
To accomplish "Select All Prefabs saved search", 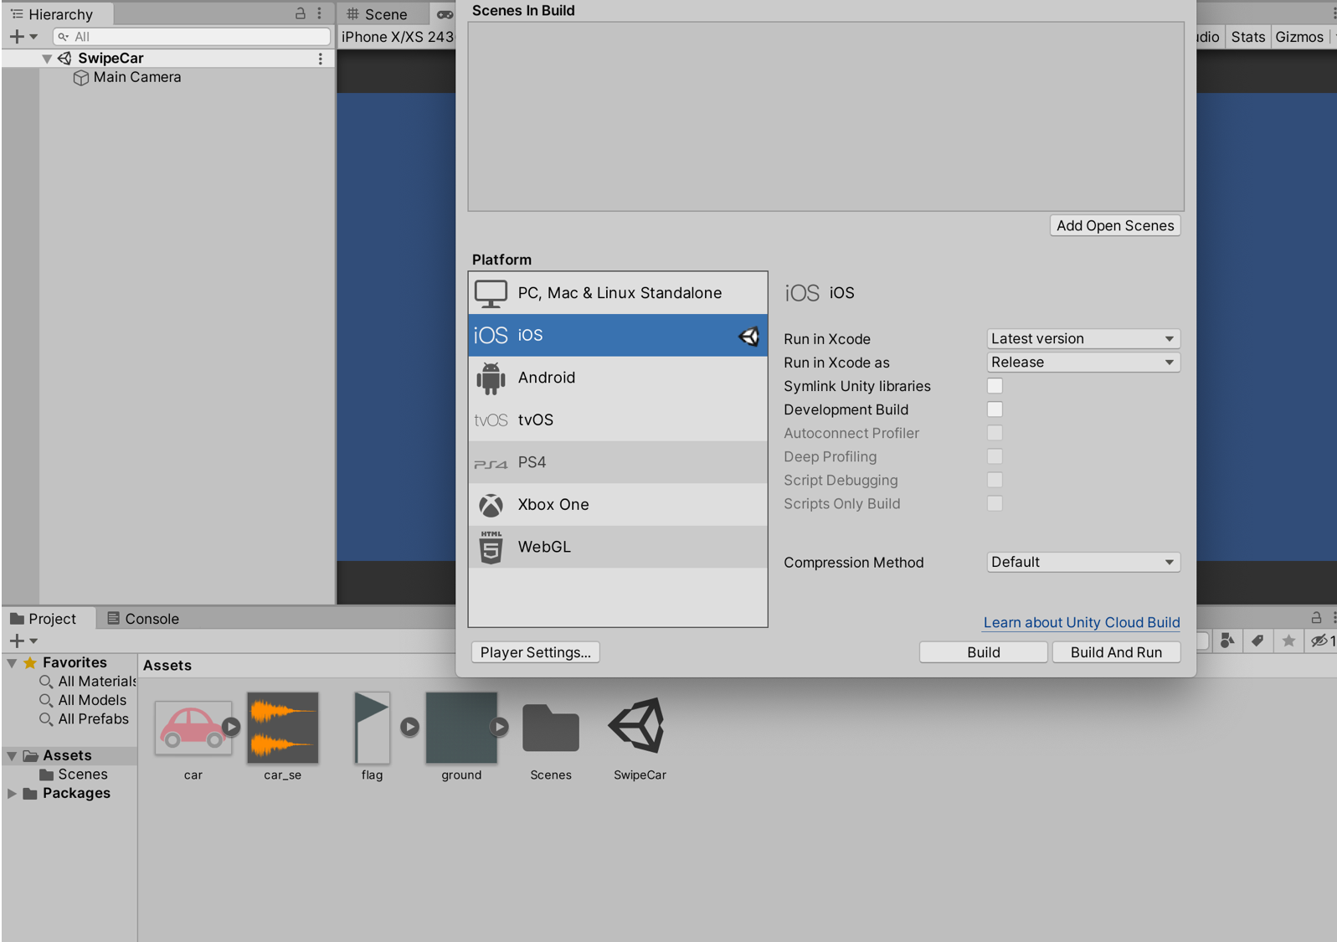I will 85,719.
